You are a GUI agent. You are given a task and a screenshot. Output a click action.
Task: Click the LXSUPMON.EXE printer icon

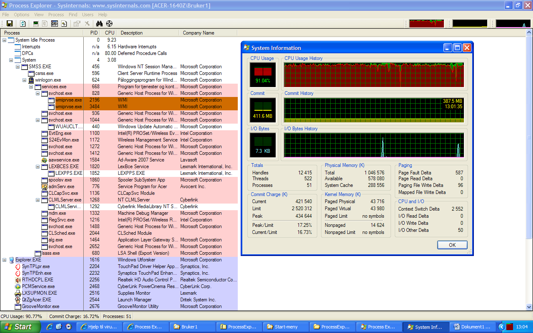click(18, 293)
